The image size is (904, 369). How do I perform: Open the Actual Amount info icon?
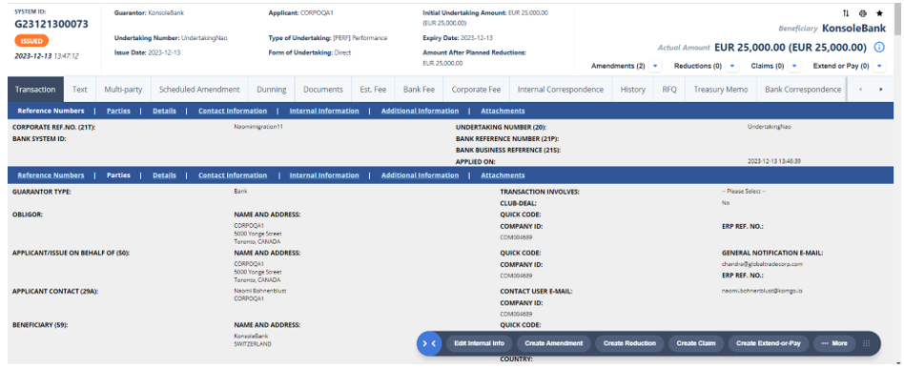(879, 48)
